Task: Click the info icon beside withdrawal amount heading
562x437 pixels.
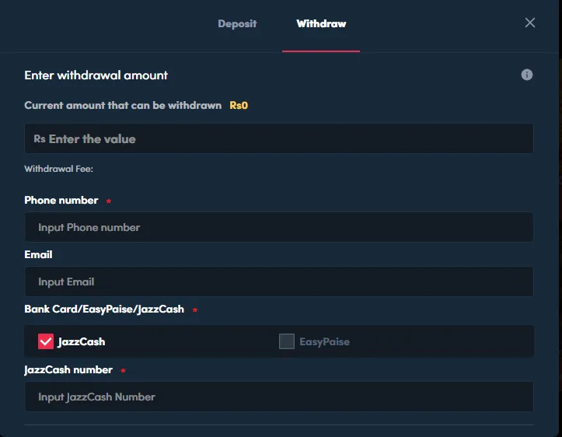Action: [x=527, y=75]
